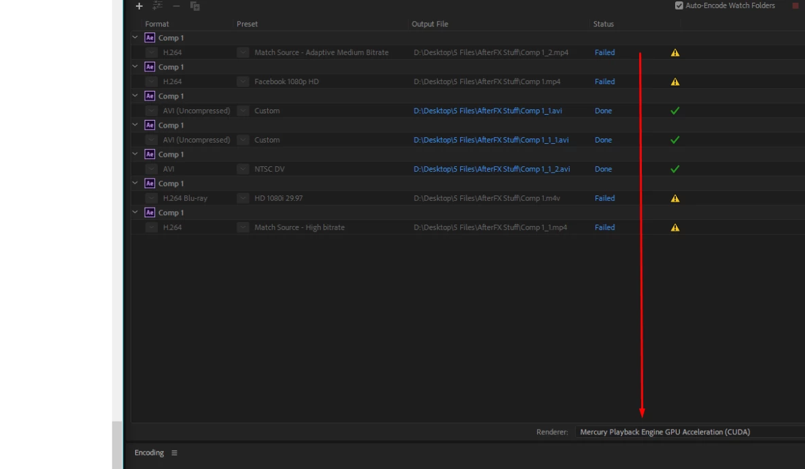Click the scrollbar thumb on the left edge
The image size is (805, 469).
(x=117, y=445)
